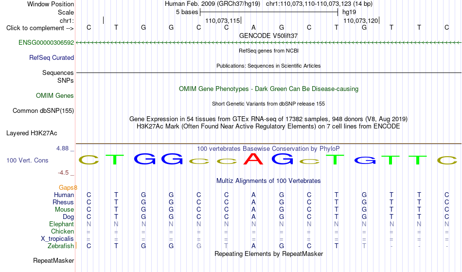
Task: Click the H3K27Ac Mark ENCODE track title
Action: pos(268,127)
